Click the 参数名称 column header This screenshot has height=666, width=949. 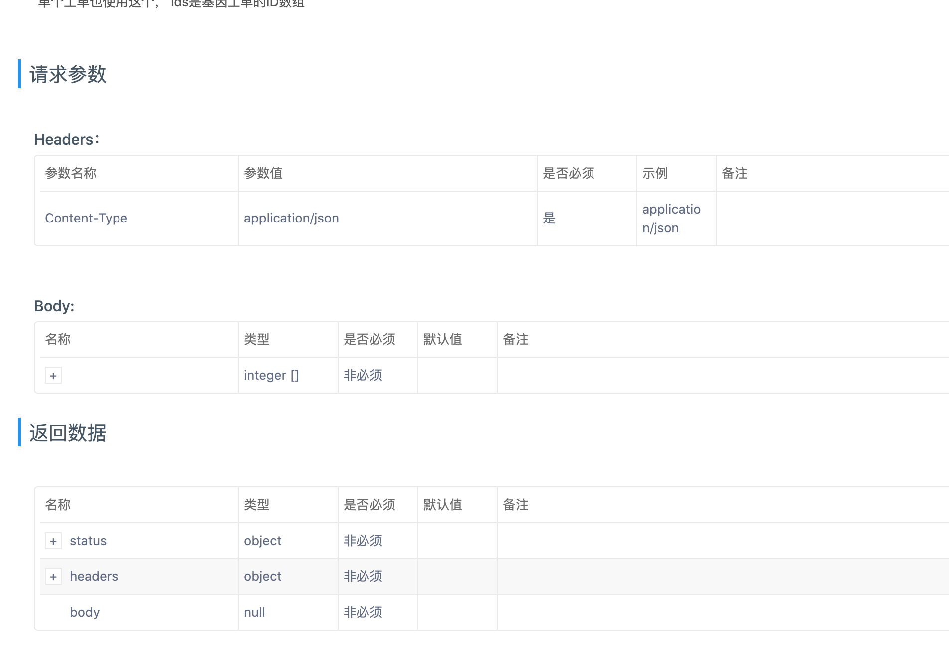pyautogui.click(x=71, y=173)
